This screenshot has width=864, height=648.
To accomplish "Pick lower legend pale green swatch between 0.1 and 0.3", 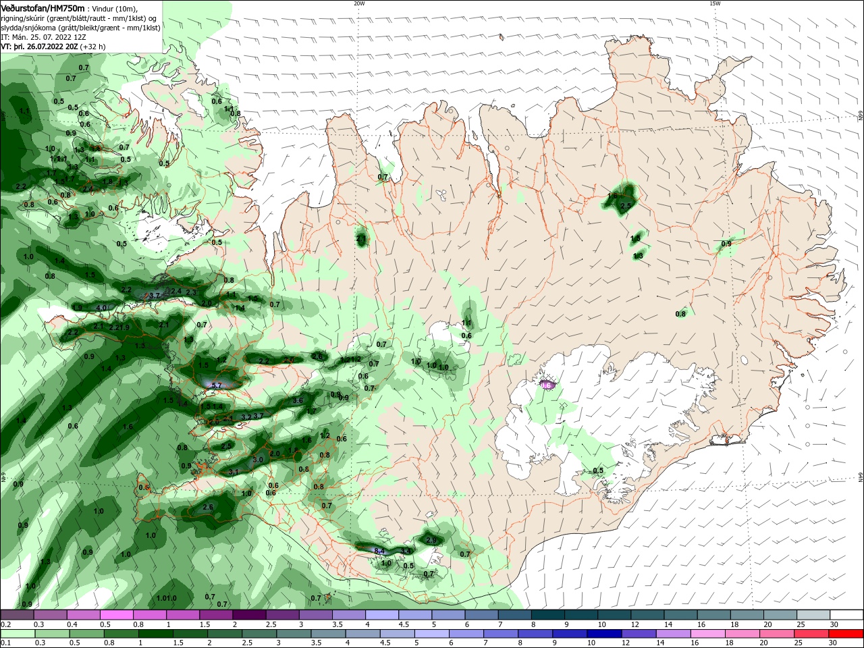I will point(18,634).
